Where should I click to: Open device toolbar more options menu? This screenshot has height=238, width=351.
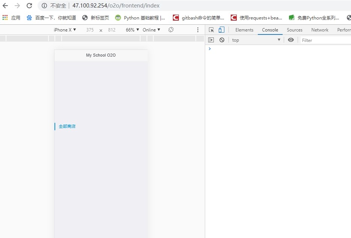(198, 30)
